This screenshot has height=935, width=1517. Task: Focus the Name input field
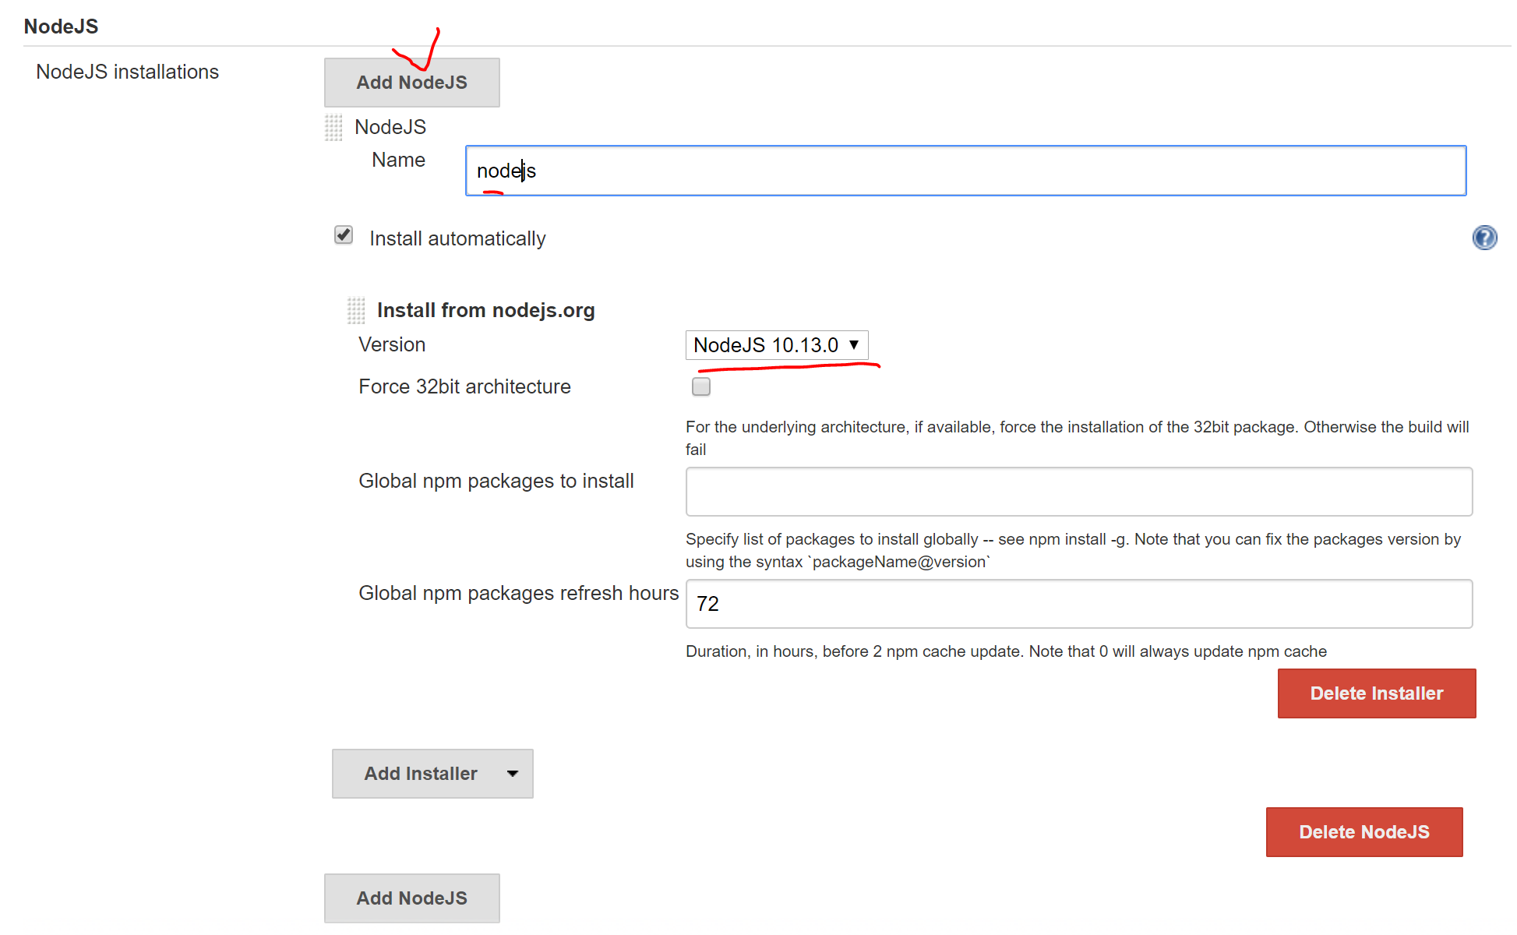click(x=966, y=171)
